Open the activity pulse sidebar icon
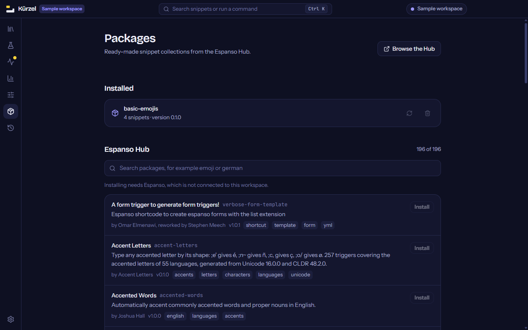This screenshot has width=528, height=330. (11, 62)
